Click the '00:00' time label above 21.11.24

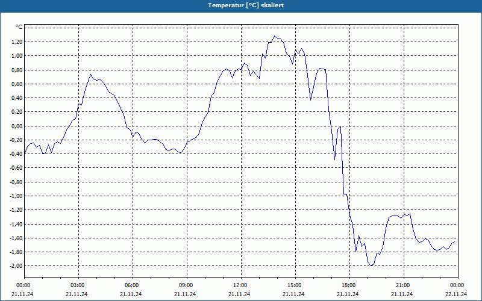(x=23, y=285)
